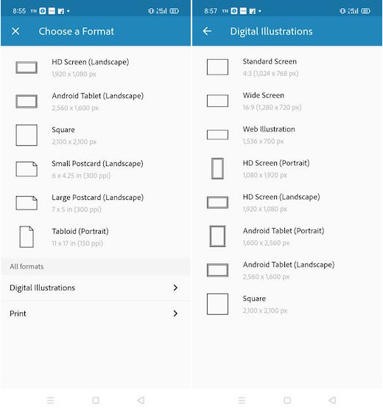Select Wide Screen format icon

tap(217, 100)
